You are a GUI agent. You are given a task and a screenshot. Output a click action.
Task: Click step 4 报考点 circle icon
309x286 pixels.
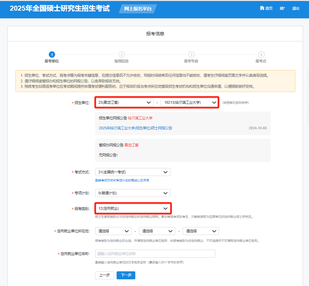pos(261,55)
